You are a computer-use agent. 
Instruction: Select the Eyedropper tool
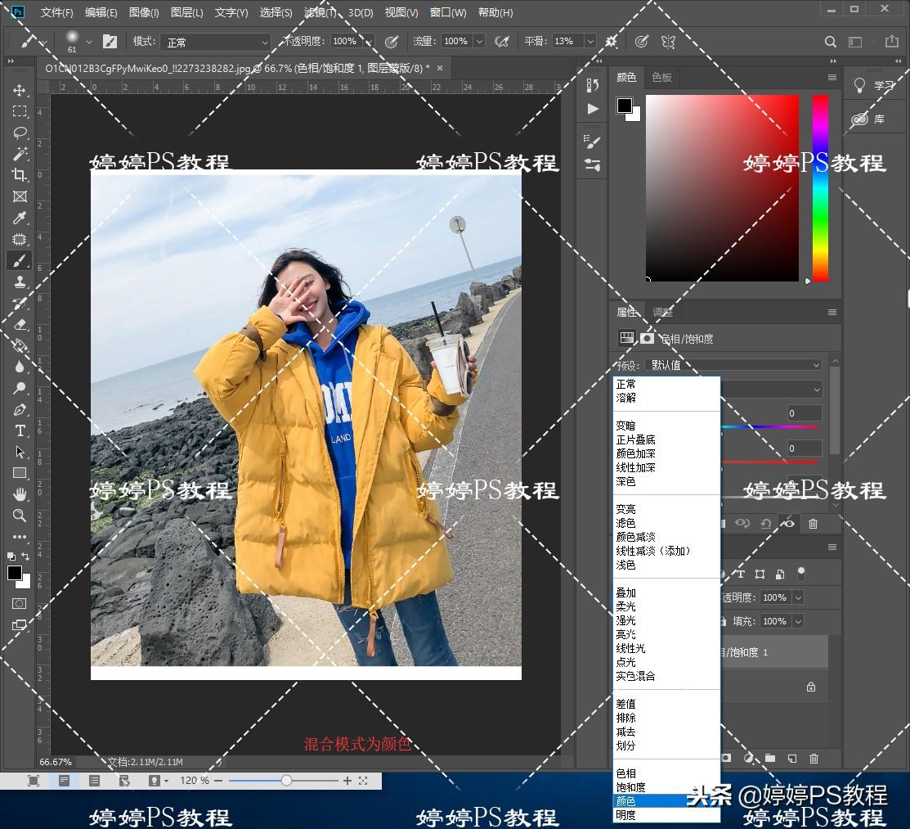click(19, 218)
